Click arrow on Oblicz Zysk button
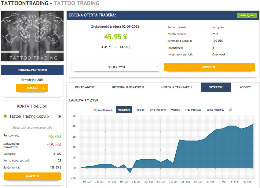Viewport: 260px width, 188px height. (x=157, y=67)
